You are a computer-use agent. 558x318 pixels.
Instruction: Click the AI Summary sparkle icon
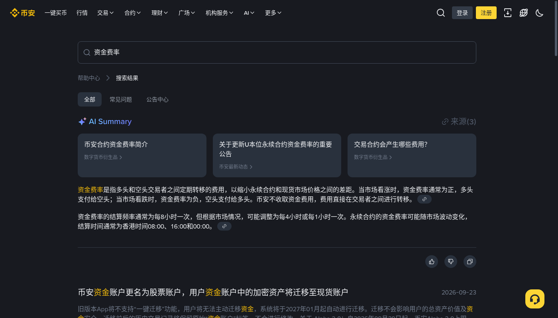[82, 122]
